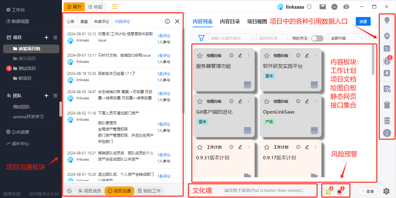Click the circular info icon at sidebar bottom

(387, 133)
